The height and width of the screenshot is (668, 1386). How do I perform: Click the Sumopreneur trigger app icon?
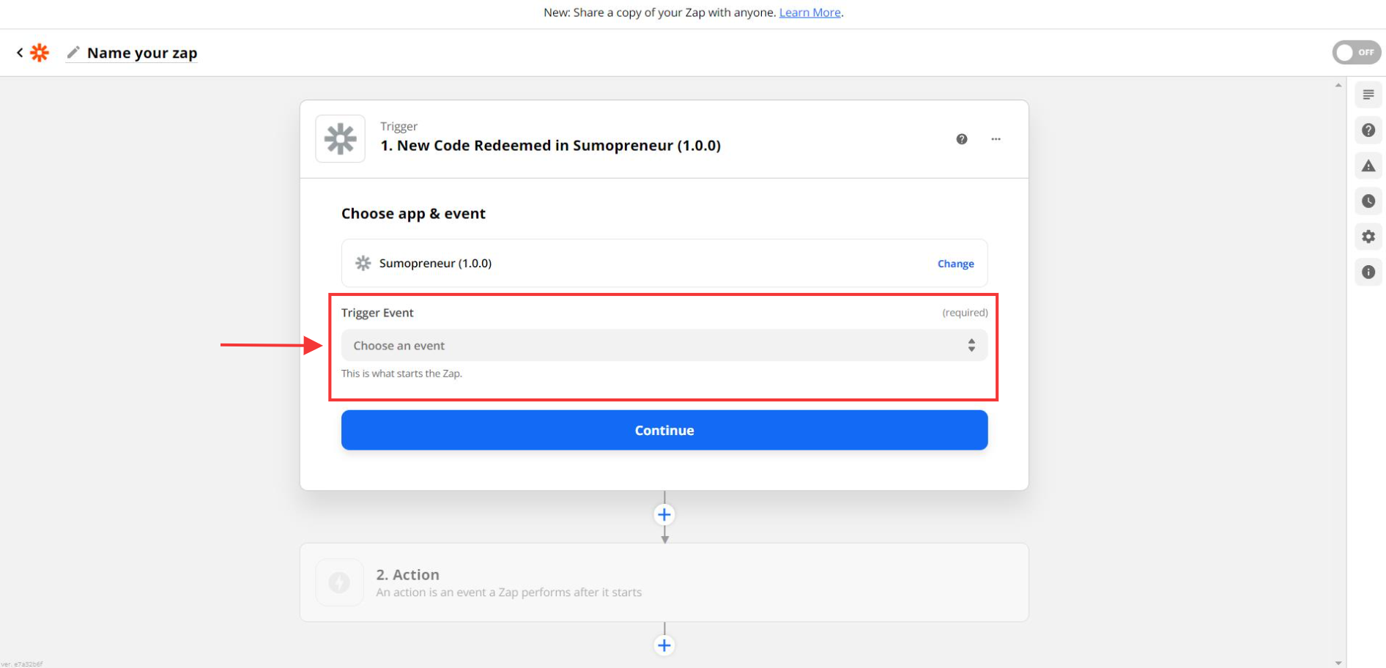pos(341,138)
